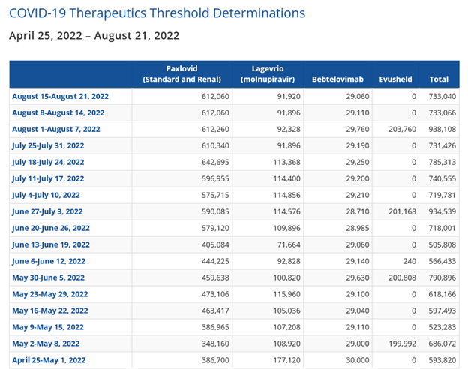Open the July 4-July 10, 2022 link

pos(47,195)
